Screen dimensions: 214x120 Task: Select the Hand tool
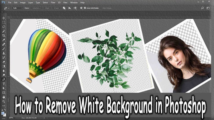point(3,97)
